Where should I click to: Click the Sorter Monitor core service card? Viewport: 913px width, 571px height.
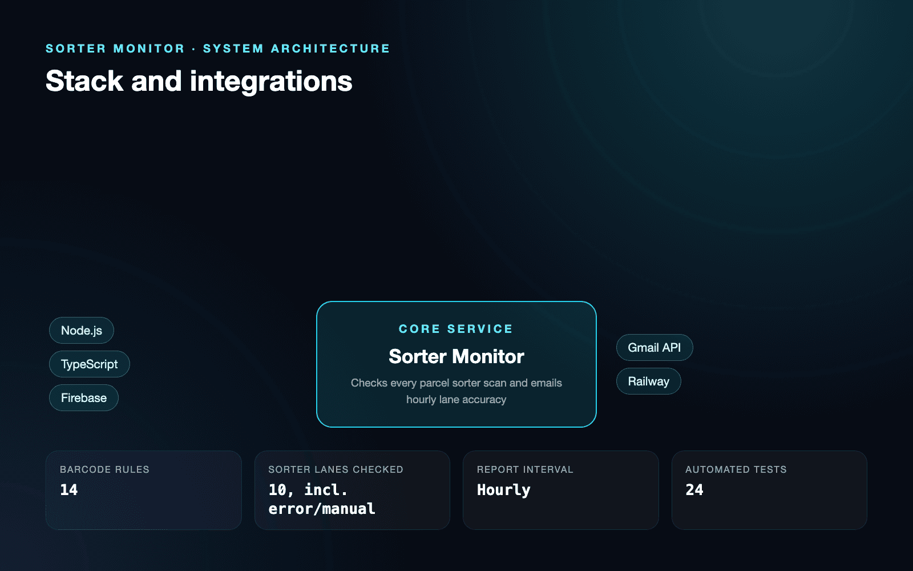457,364
